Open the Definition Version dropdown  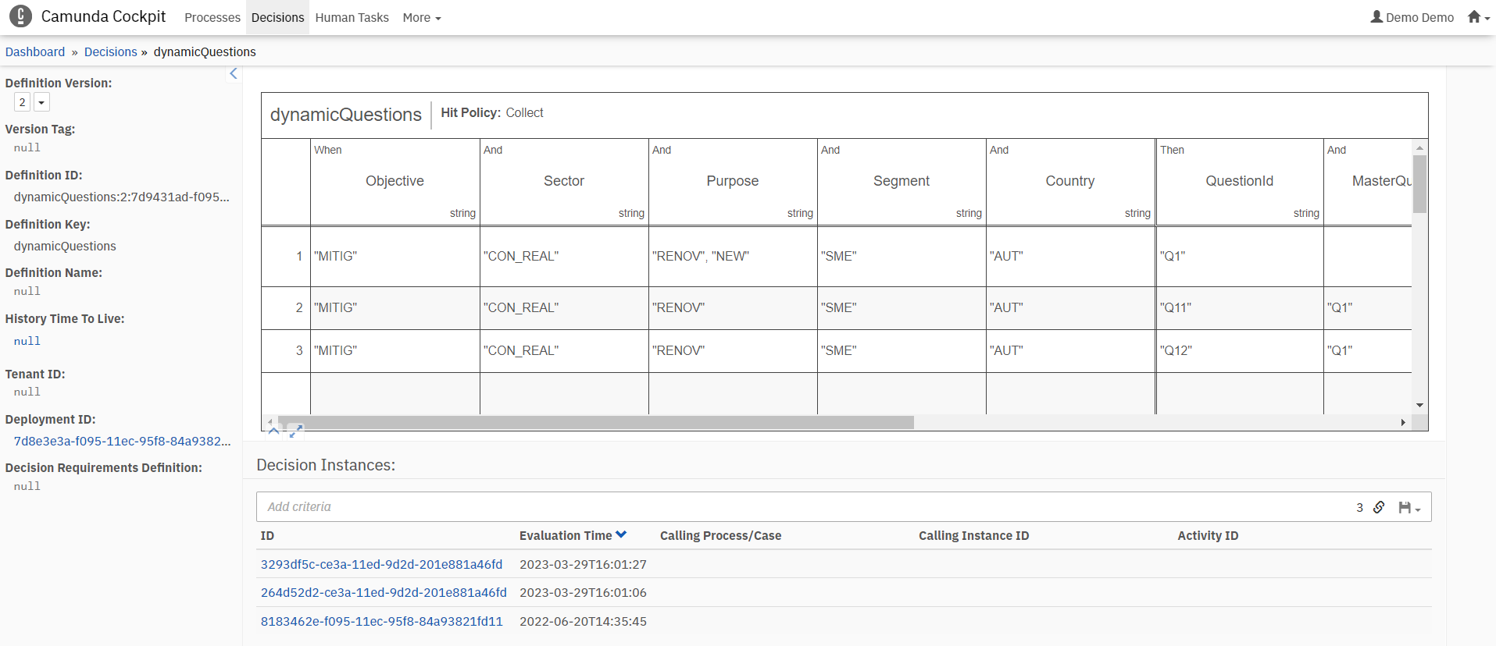41,102
